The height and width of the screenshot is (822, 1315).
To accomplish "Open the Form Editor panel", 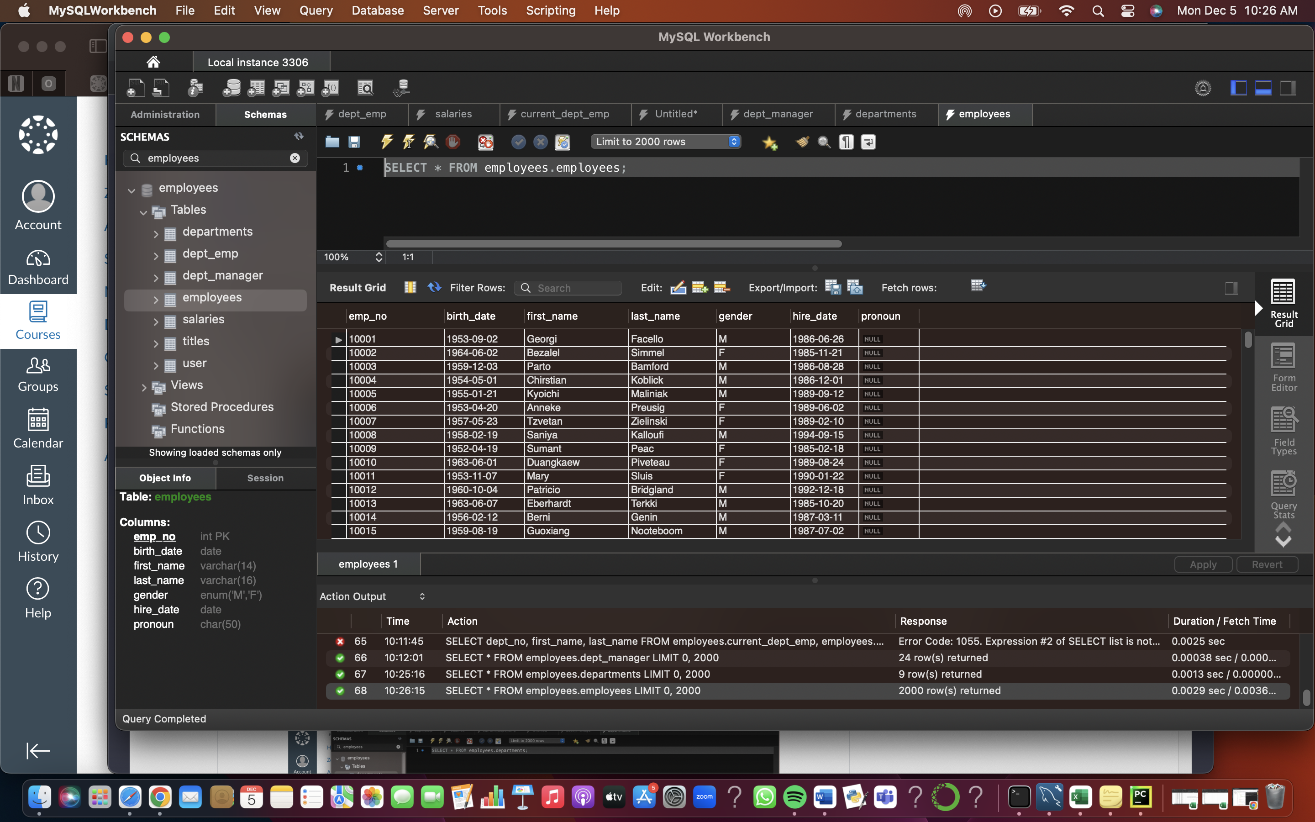I will tap(1283, 367).
